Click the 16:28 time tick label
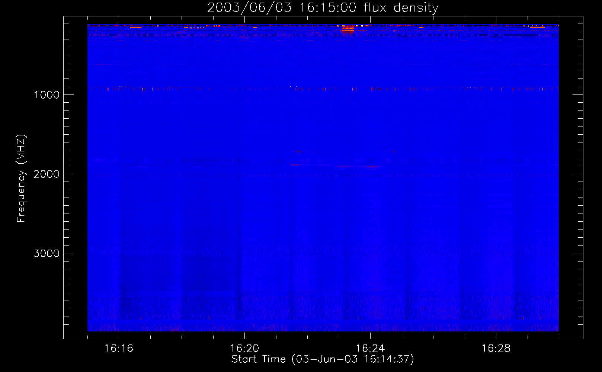 (496, 349)
